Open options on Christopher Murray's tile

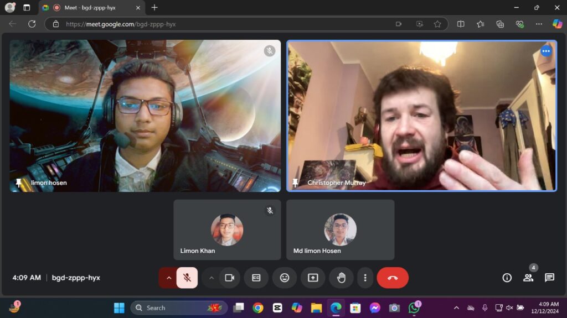[546, 51]
